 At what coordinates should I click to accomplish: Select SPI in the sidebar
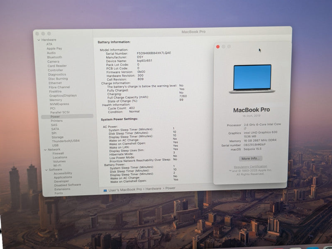(x=54, y=133)
